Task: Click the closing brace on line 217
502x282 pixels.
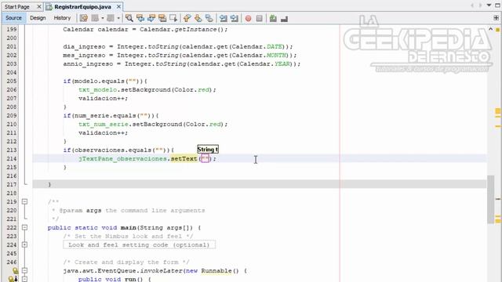Action: click(x=49, y=185)
